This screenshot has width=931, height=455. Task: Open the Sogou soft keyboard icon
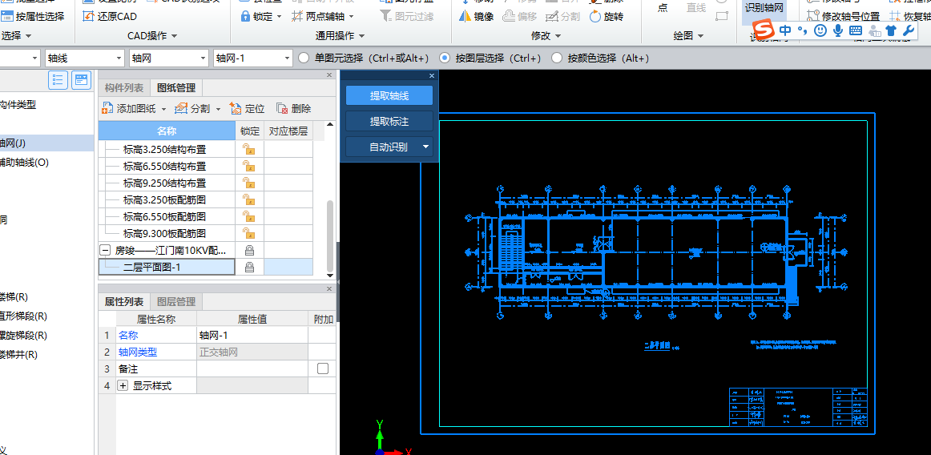856,30
